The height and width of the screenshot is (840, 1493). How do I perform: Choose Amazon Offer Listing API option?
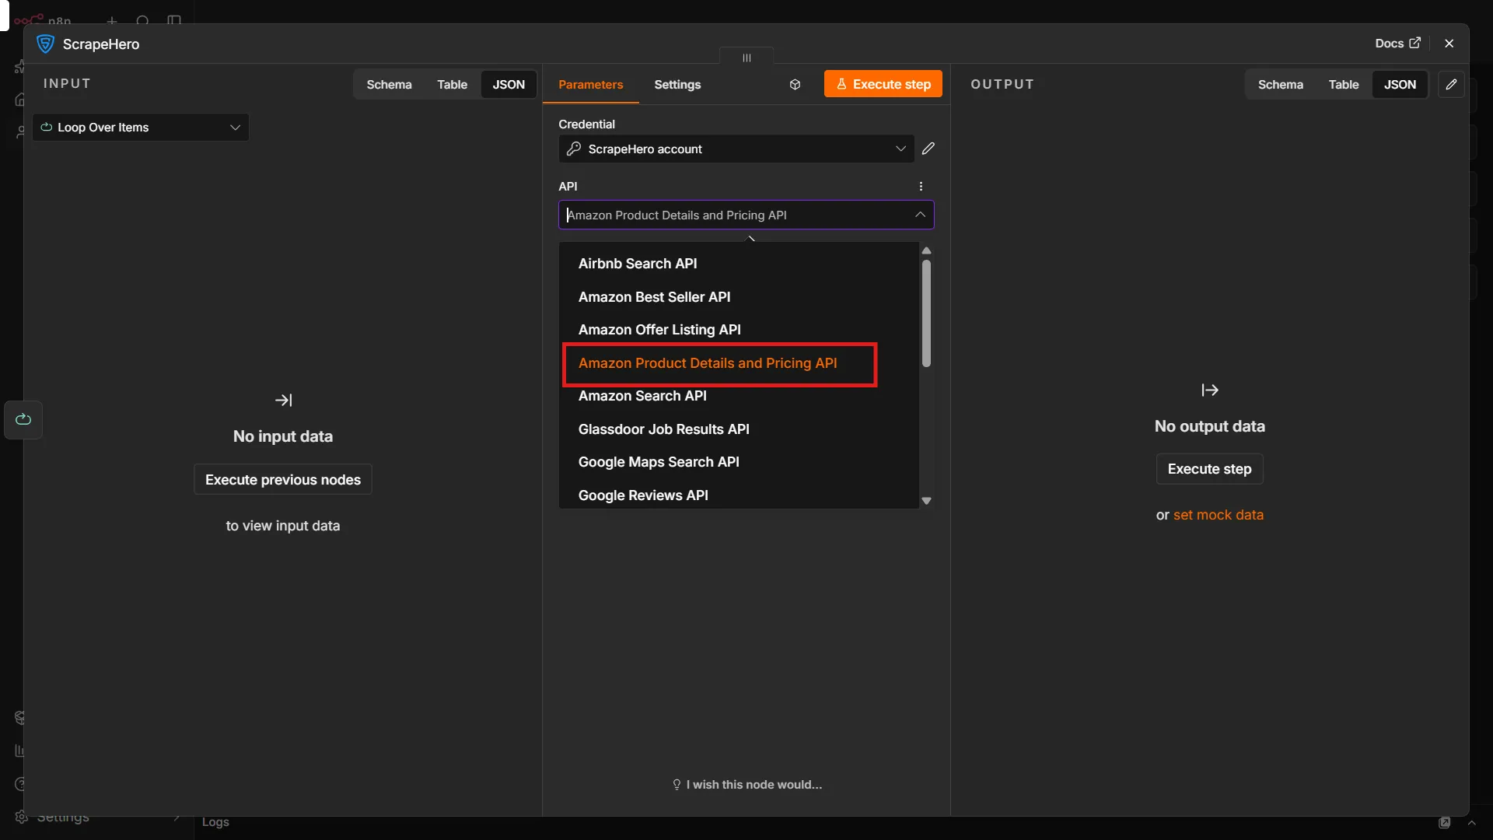739,330
